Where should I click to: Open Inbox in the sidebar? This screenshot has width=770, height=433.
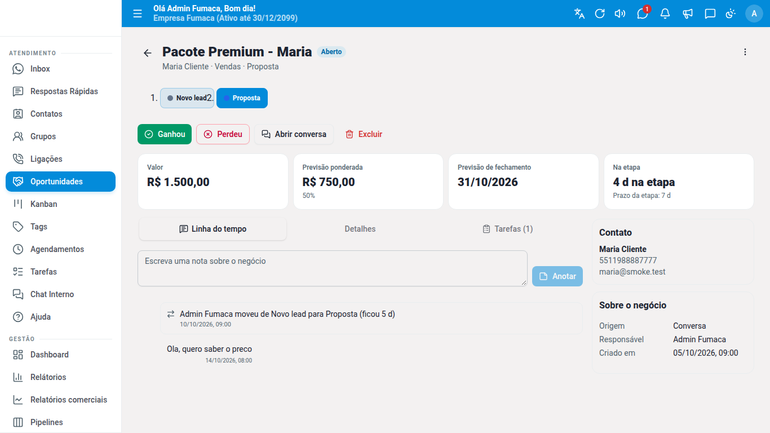[60, 69]
